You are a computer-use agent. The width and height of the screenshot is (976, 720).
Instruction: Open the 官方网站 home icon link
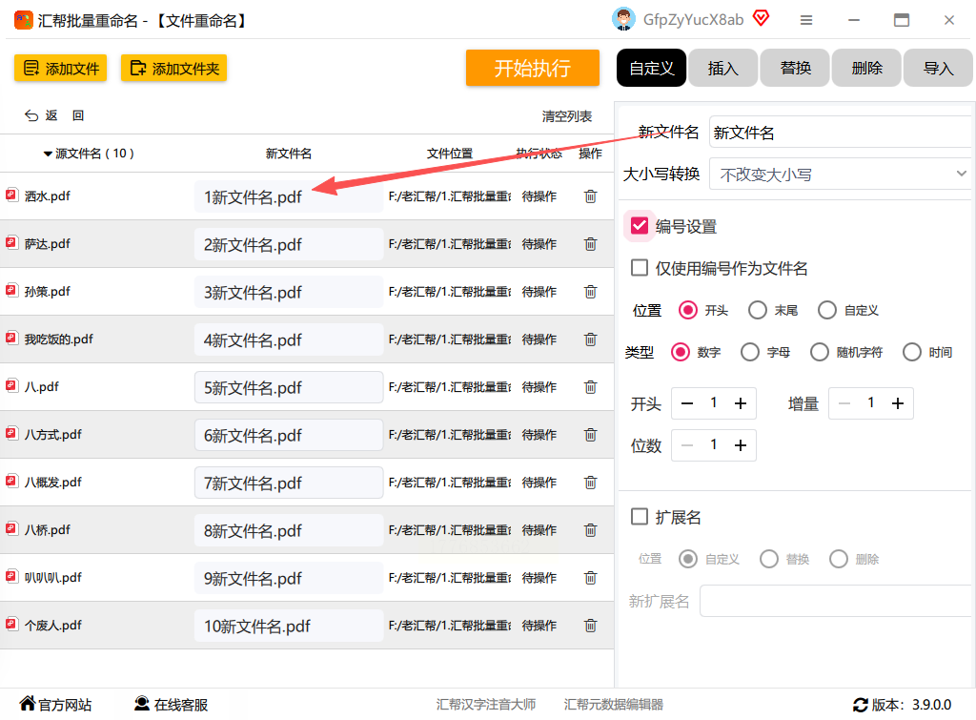click(x=28, y=703)
